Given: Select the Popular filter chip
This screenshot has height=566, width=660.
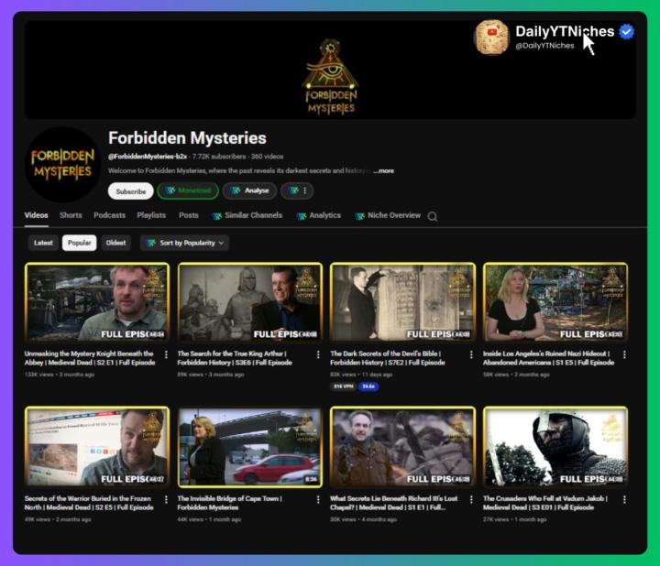Looking at the screenshot, I should click(79, 243).
